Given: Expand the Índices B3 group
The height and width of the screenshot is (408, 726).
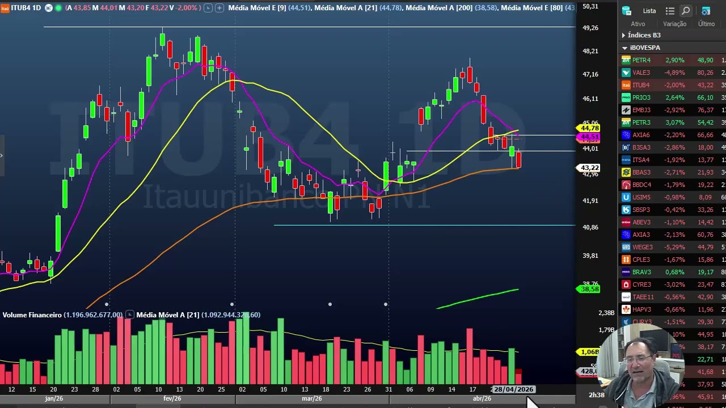Looking at the screenshot, I should [x=623, y=35].
